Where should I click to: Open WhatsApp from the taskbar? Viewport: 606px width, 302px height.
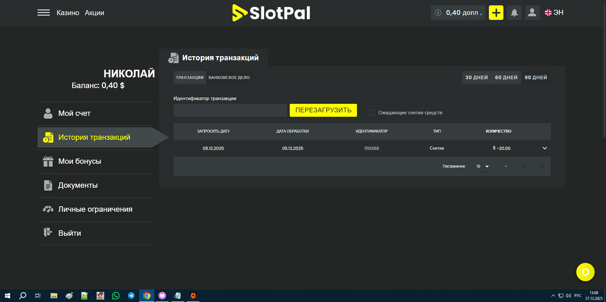pyautogui.click(x=116, y=296)
